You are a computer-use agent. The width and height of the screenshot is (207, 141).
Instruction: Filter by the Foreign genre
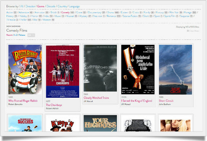coord(188,12)
